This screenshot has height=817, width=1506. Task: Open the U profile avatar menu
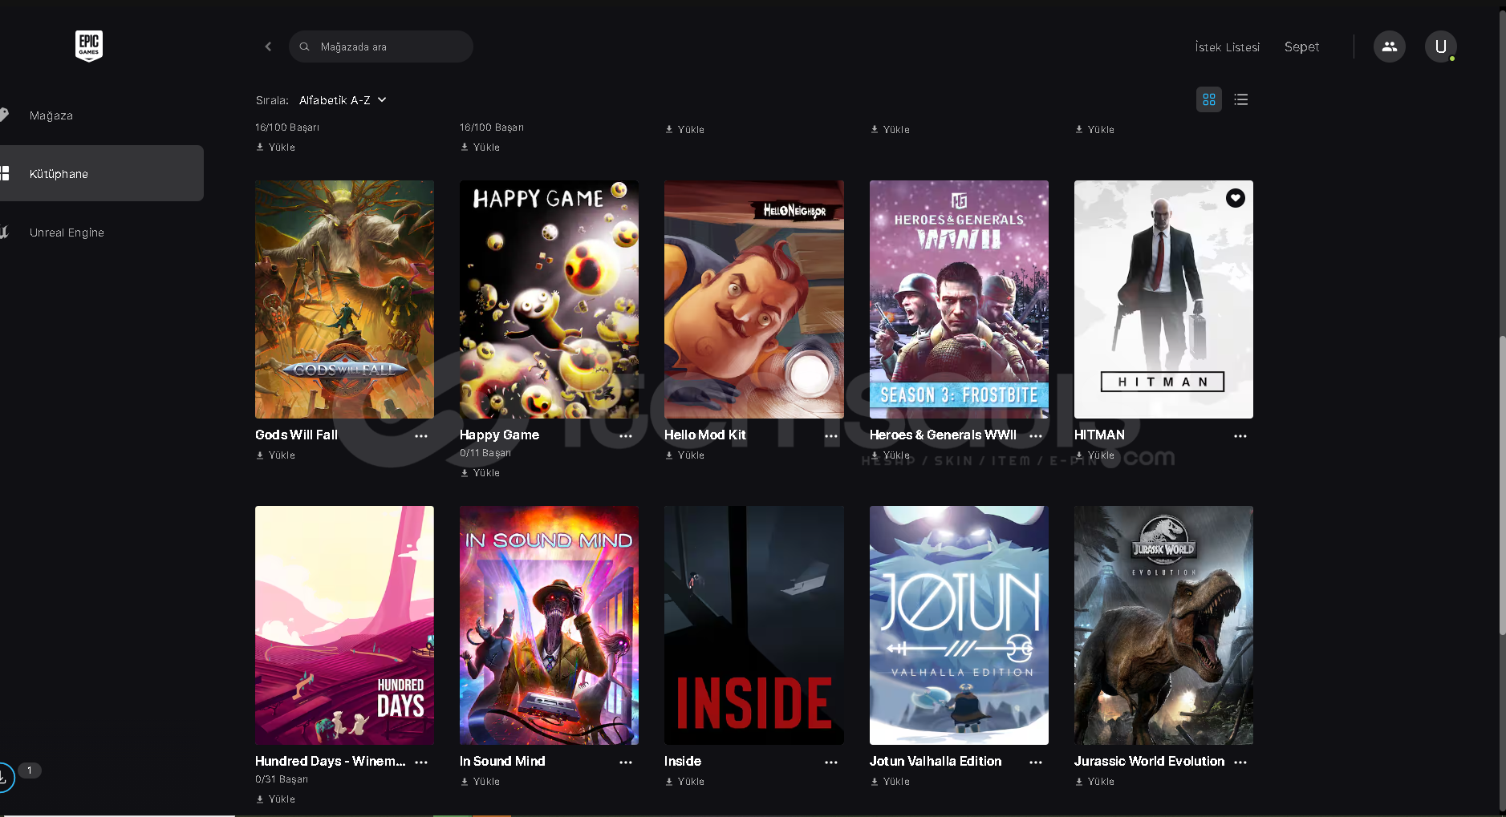[1441, 47]
